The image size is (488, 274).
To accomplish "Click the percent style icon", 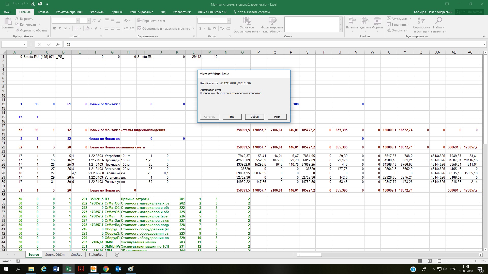I will click(x=209, y=28).
